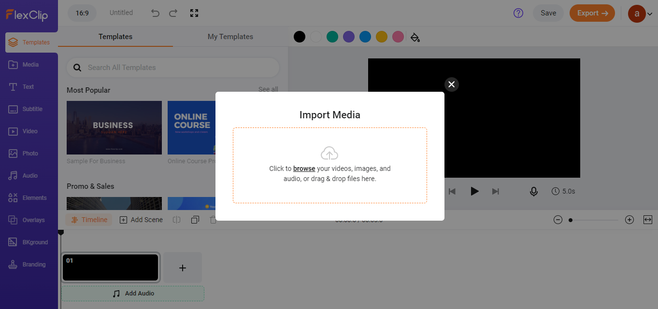This screenshot has width=658, height=309.
Task: Switch to the My Templates tab
Action: pos(230,37)
